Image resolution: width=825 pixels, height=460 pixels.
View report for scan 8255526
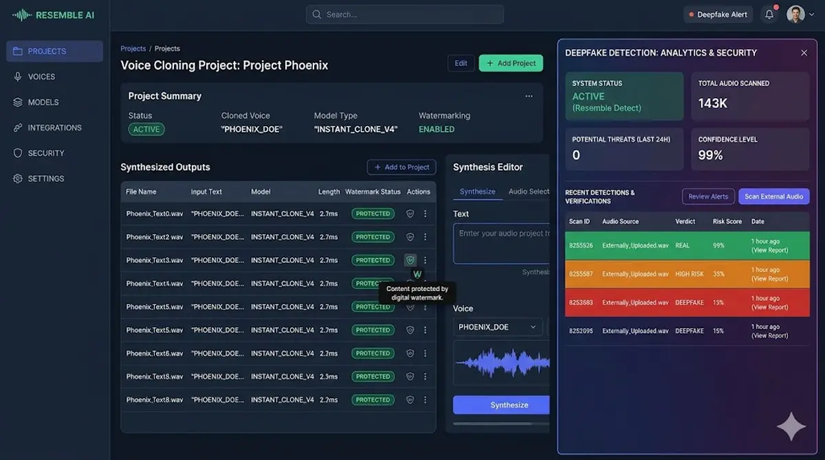tap(769, 250)
